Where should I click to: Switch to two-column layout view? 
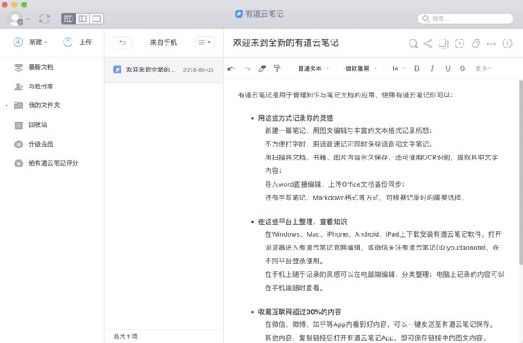[82, 19]
